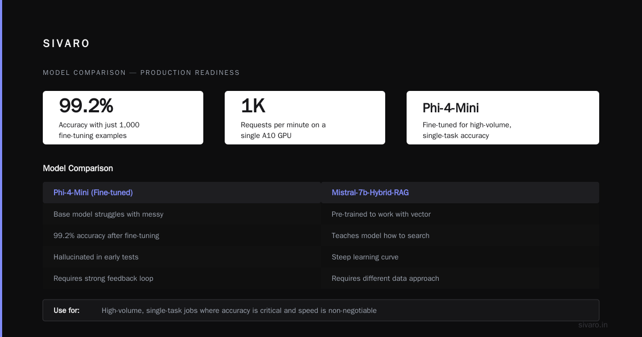Click 'Teaches model how to search' row

(x=460, y=235)
